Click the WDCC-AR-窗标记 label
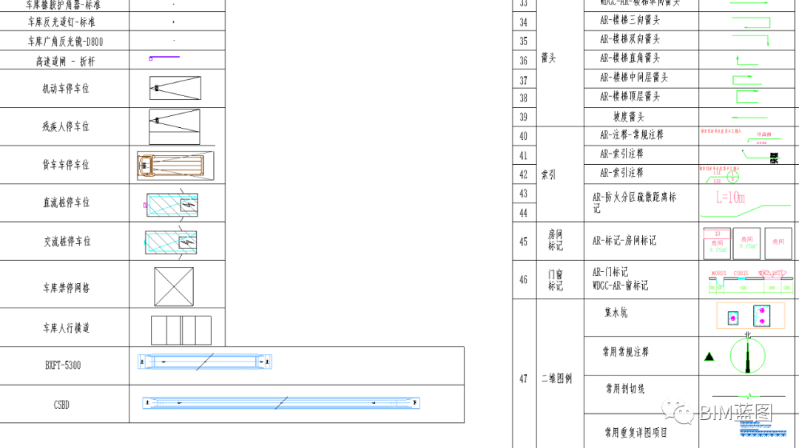799x448 pixels. pyautogui.click(x=620, y=285)
